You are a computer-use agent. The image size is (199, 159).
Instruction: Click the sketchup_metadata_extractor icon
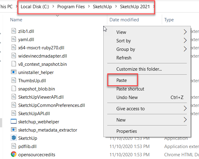13,130
